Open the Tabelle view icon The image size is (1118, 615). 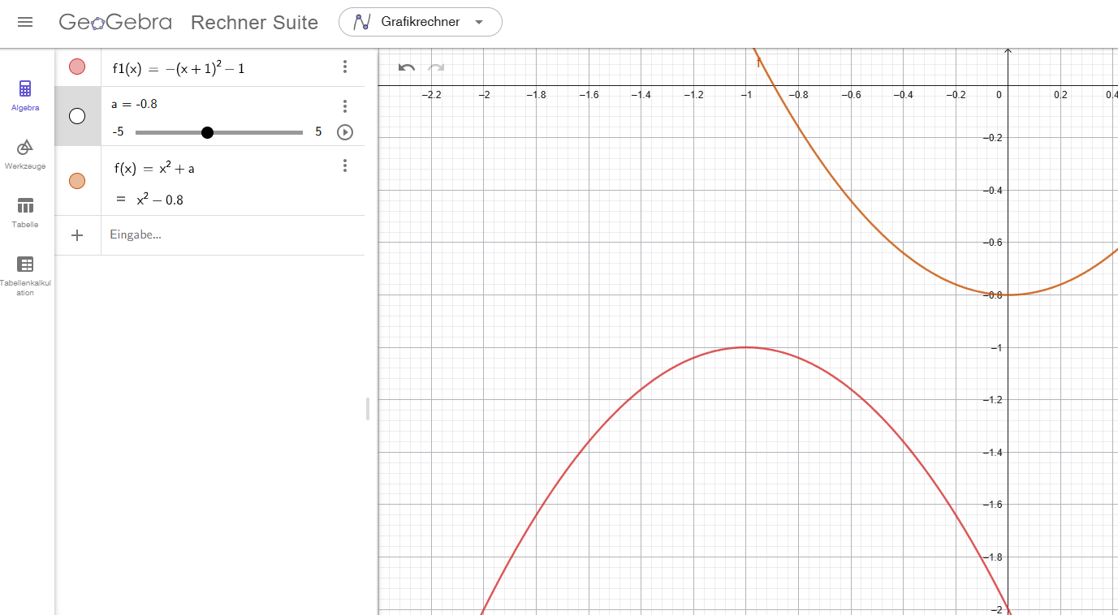(25, 211)
